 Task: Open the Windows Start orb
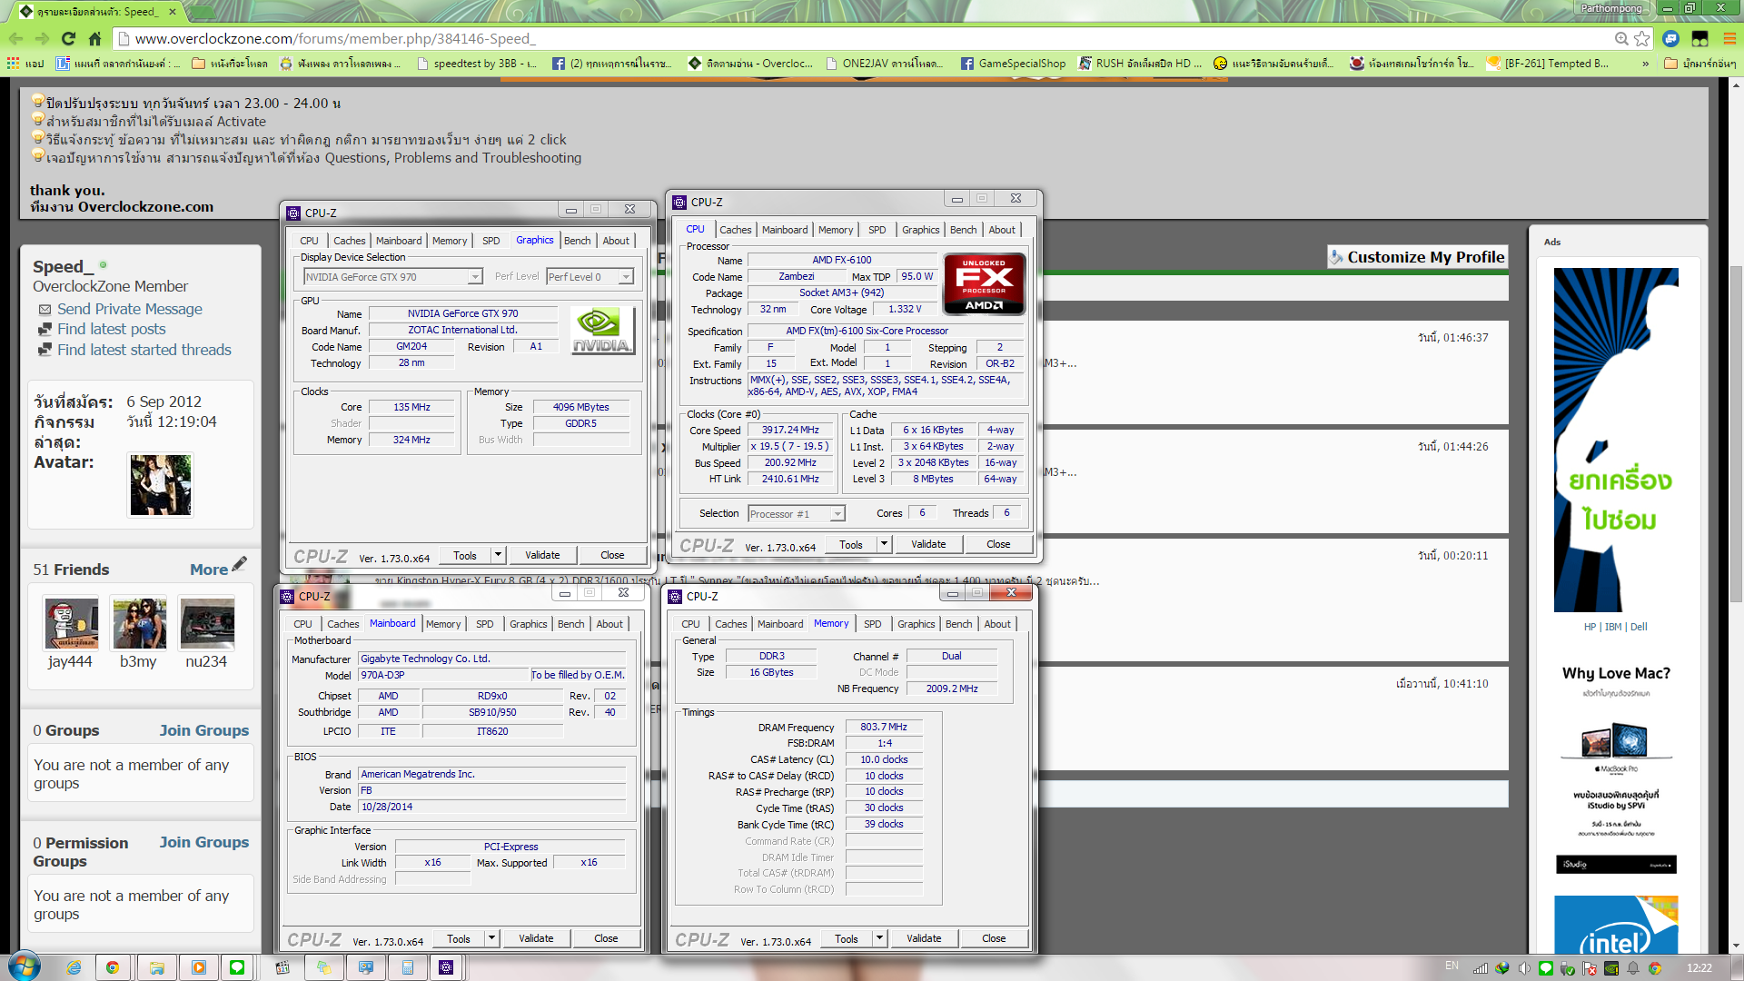click(25, 966)
